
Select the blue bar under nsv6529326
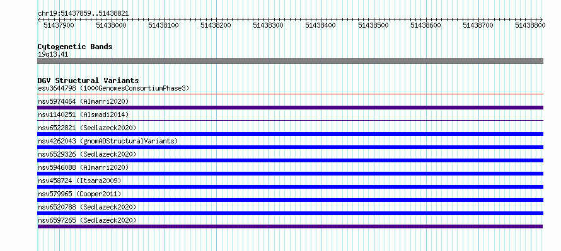[x=290, y=160]
